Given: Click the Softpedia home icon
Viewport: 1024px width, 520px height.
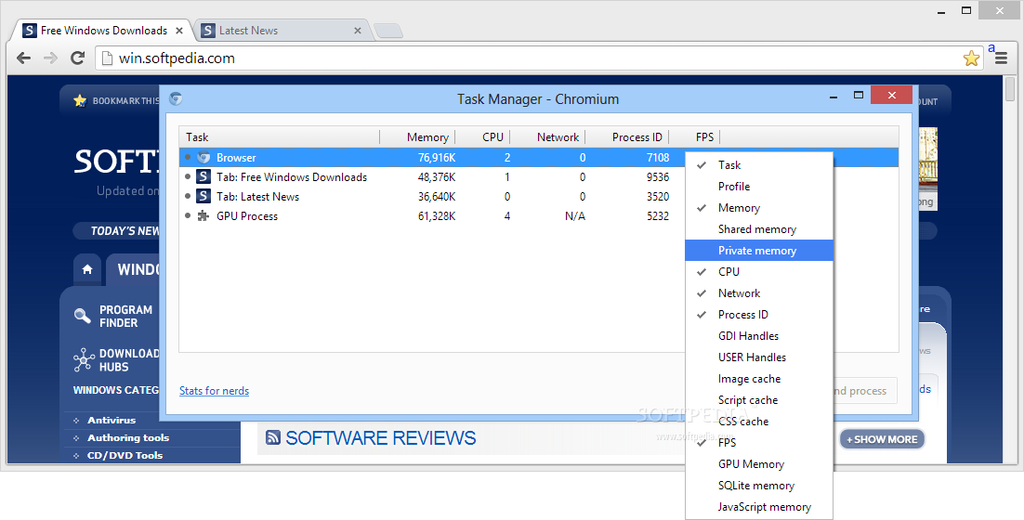Looking at the screenshot, I should pyautogui.click(x=87, y=269).
